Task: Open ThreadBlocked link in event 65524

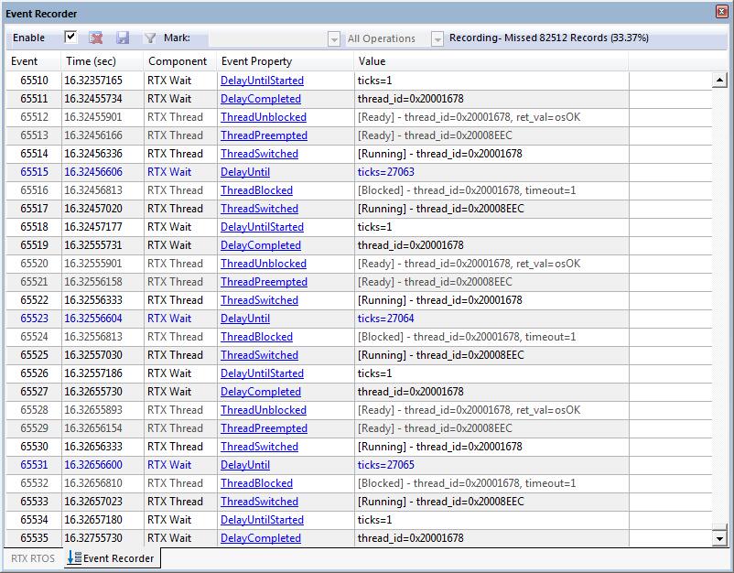Action: (256, 337)
